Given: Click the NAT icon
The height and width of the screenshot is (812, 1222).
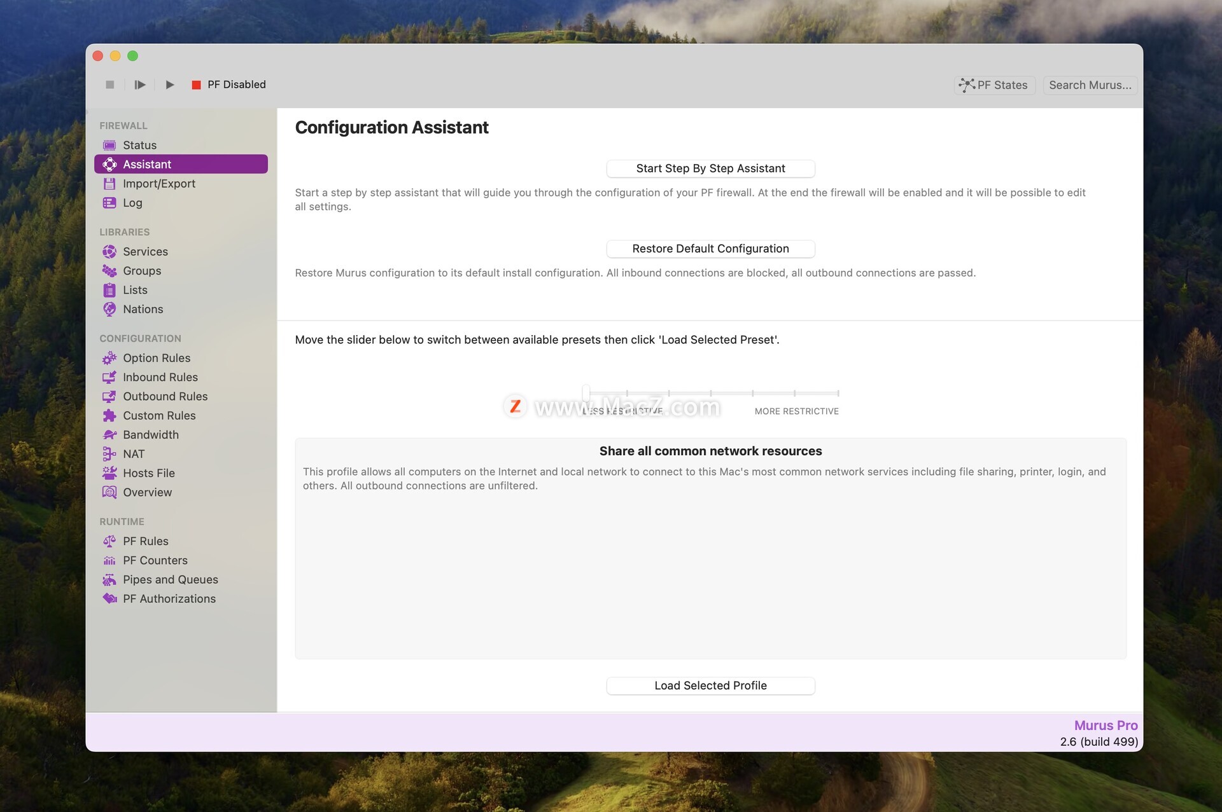Looking at the screenshot, I should pos(109,454).
